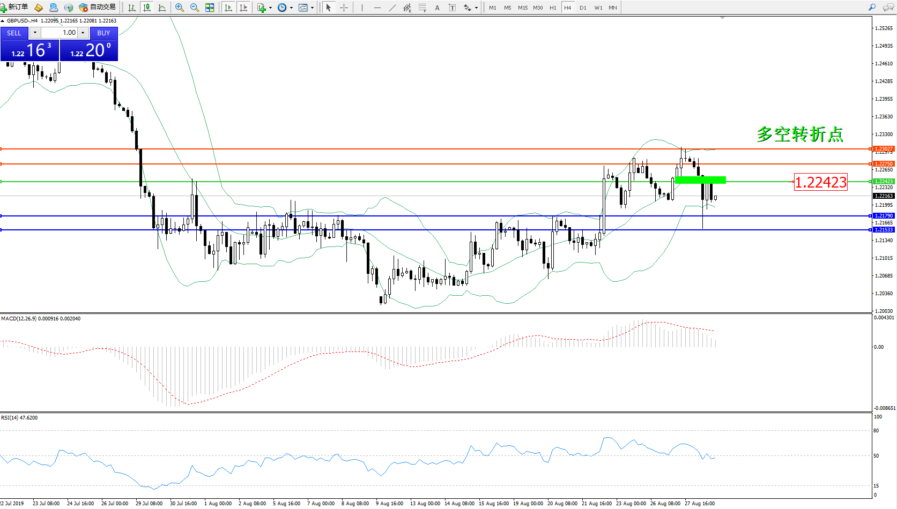Pick the Fibonacci retracement tool
Viewport: 897px width, 509px height.
[x=422, y=8]
